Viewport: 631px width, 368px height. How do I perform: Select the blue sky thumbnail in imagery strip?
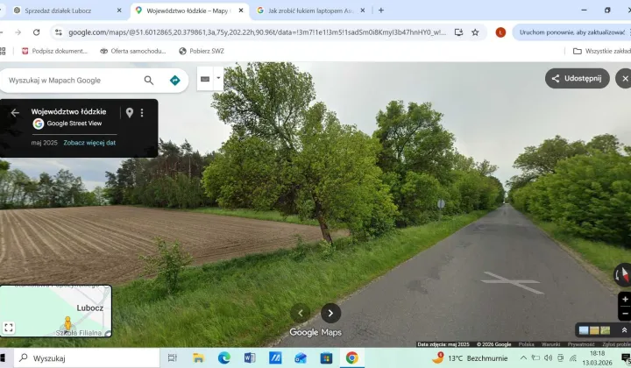(584, 330)
